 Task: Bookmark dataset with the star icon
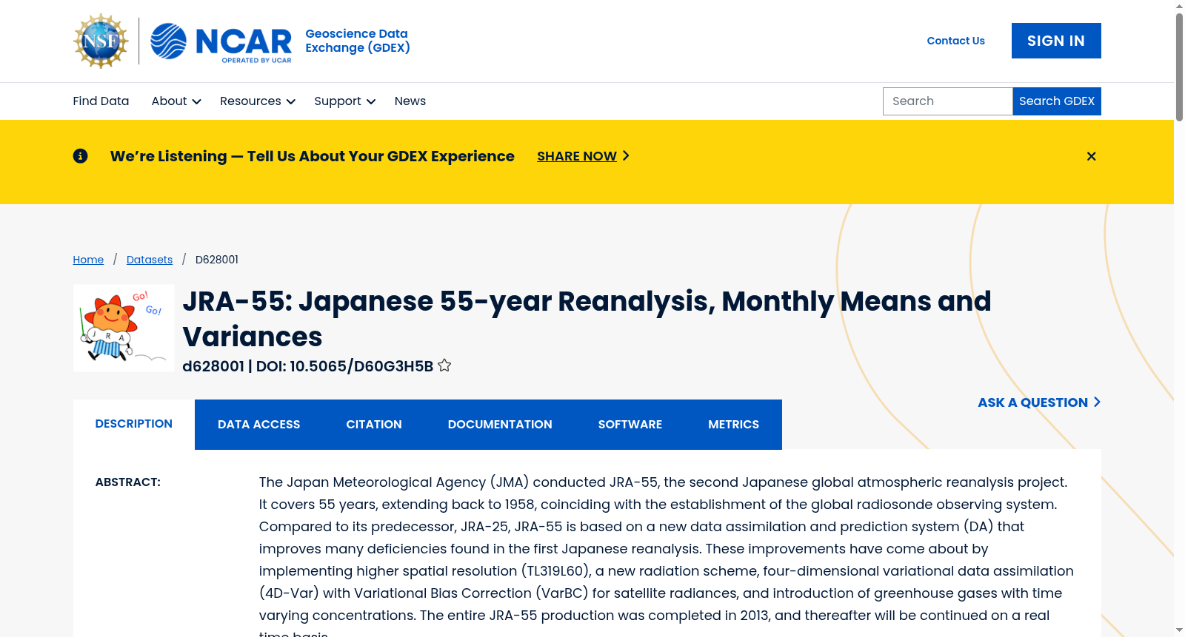coord(444,365)
